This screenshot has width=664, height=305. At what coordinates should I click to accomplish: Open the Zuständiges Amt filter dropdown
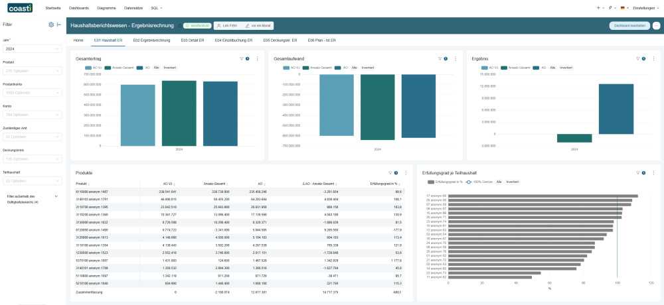coord(32,137)
